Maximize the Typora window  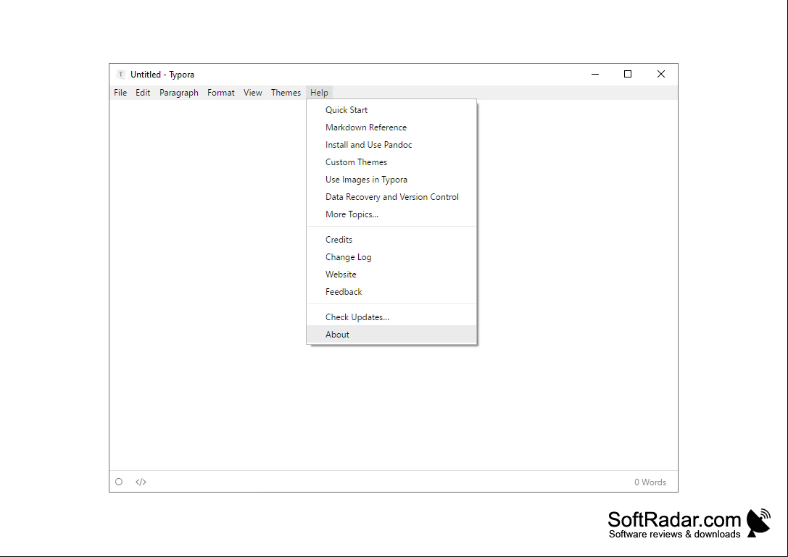(x=628, y=75)
